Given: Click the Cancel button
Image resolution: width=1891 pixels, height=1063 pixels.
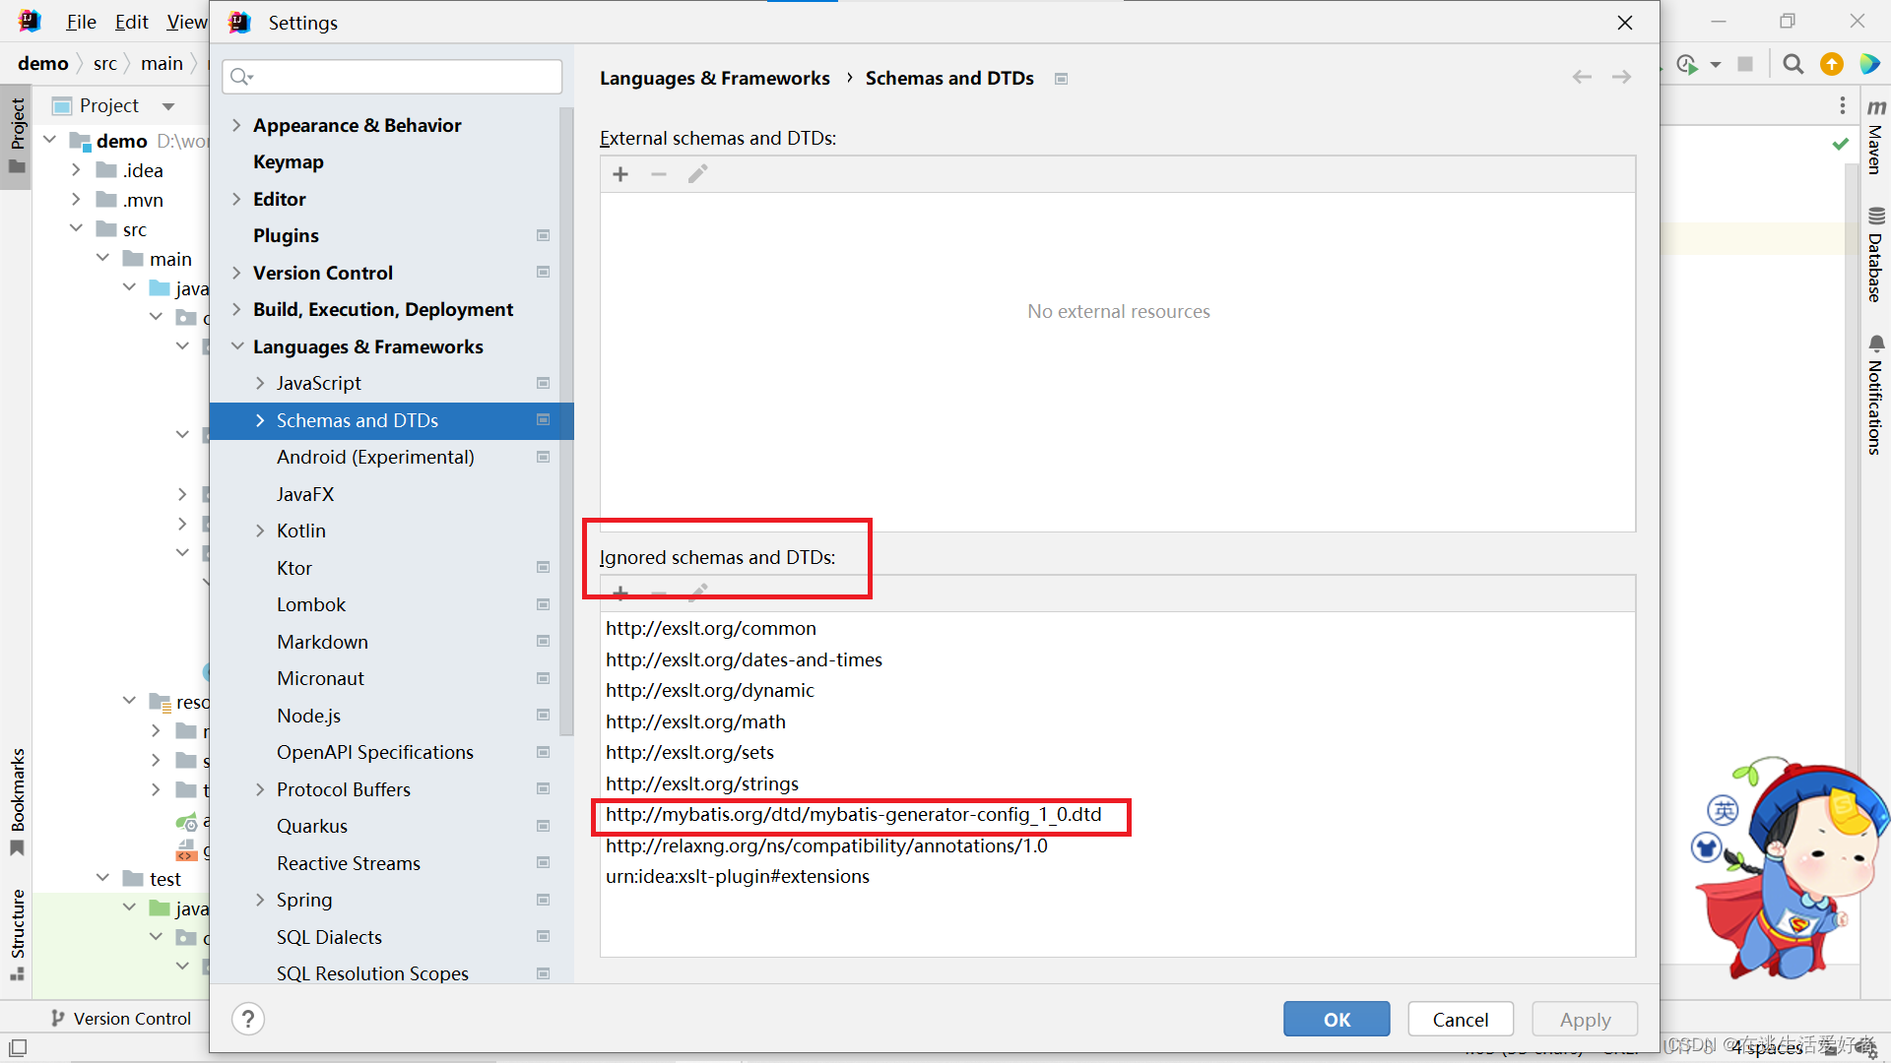Looking at the screenshot, I should [x=1460, y=1019].
